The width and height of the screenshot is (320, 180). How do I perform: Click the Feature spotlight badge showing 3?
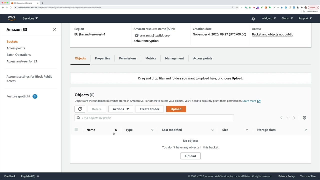pos(35,96)
